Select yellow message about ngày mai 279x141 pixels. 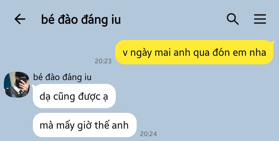[194, 52]
